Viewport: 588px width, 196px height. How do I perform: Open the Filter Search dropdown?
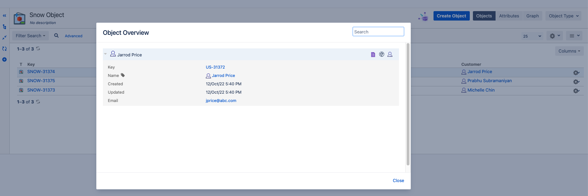click(30, 36)
